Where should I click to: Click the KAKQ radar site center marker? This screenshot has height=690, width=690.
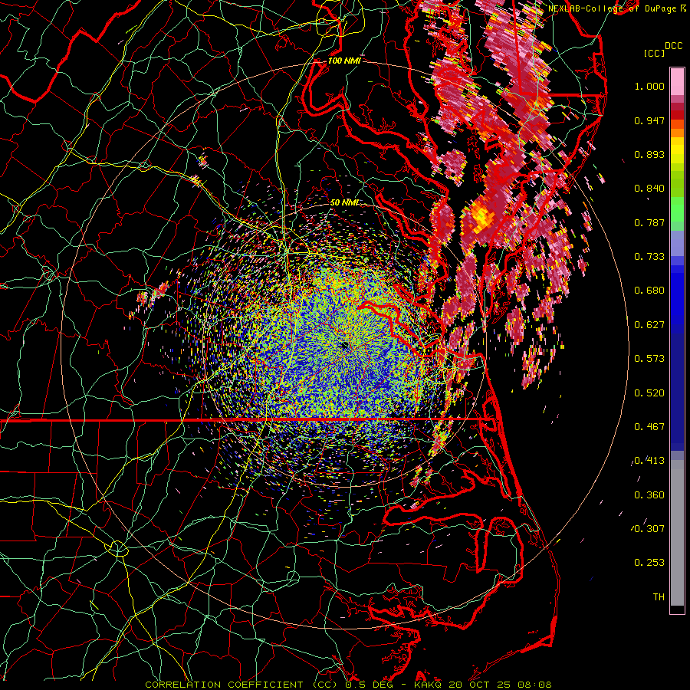(x=344, y=346)
